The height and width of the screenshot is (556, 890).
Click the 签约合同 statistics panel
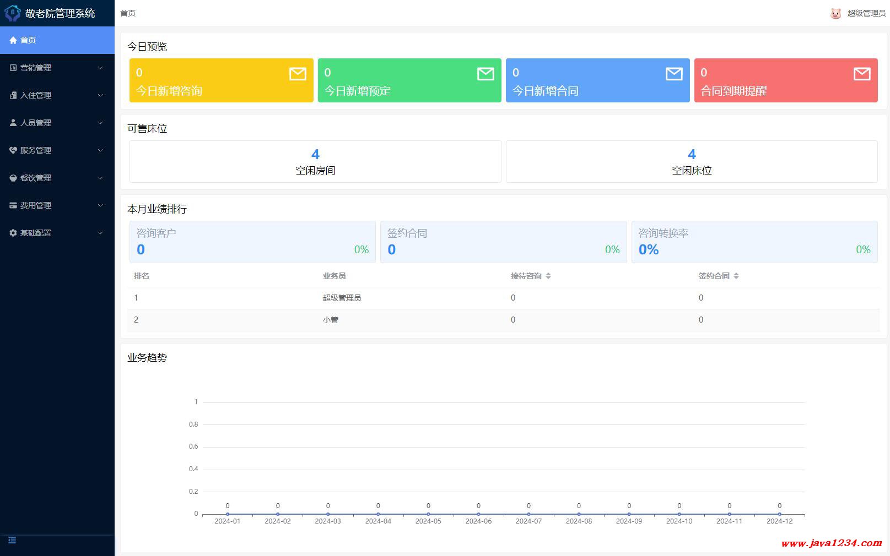click(504, 242)
